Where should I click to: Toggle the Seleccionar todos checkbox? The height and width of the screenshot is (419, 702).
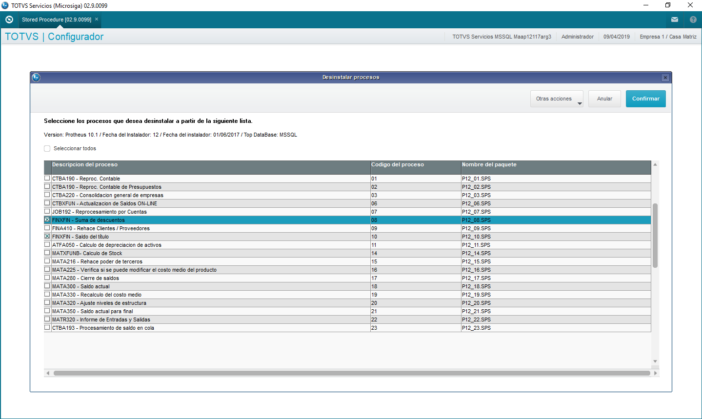[x=47, y=148]
